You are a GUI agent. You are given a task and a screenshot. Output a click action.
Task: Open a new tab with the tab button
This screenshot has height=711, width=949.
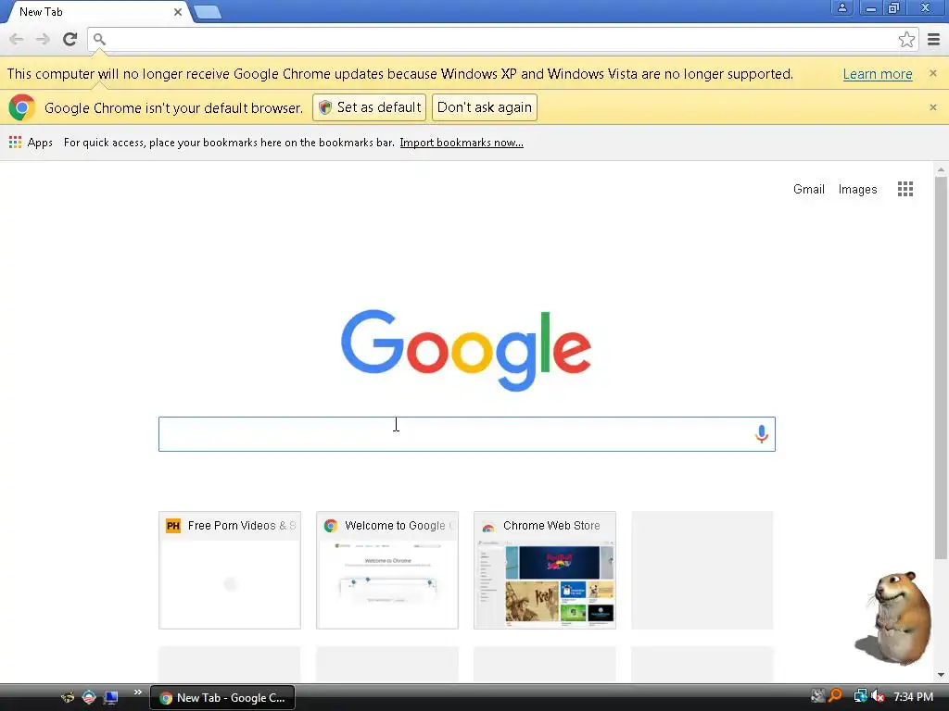208,12
